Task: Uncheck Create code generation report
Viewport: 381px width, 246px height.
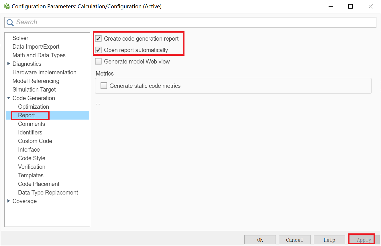Action: [99, 39]
